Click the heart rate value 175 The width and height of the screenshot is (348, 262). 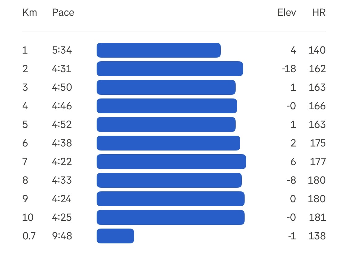click(317, 143)
